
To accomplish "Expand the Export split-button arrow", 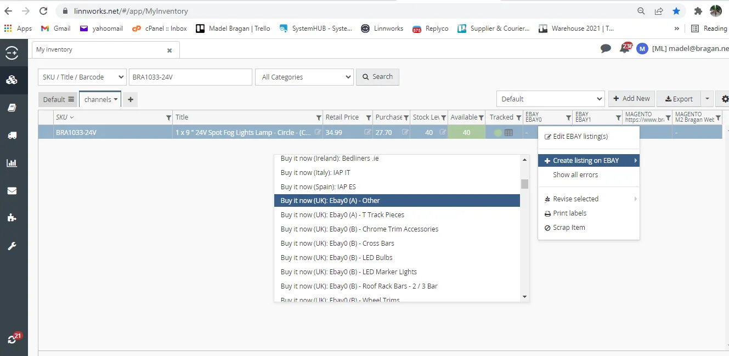I will click(708, 99).
